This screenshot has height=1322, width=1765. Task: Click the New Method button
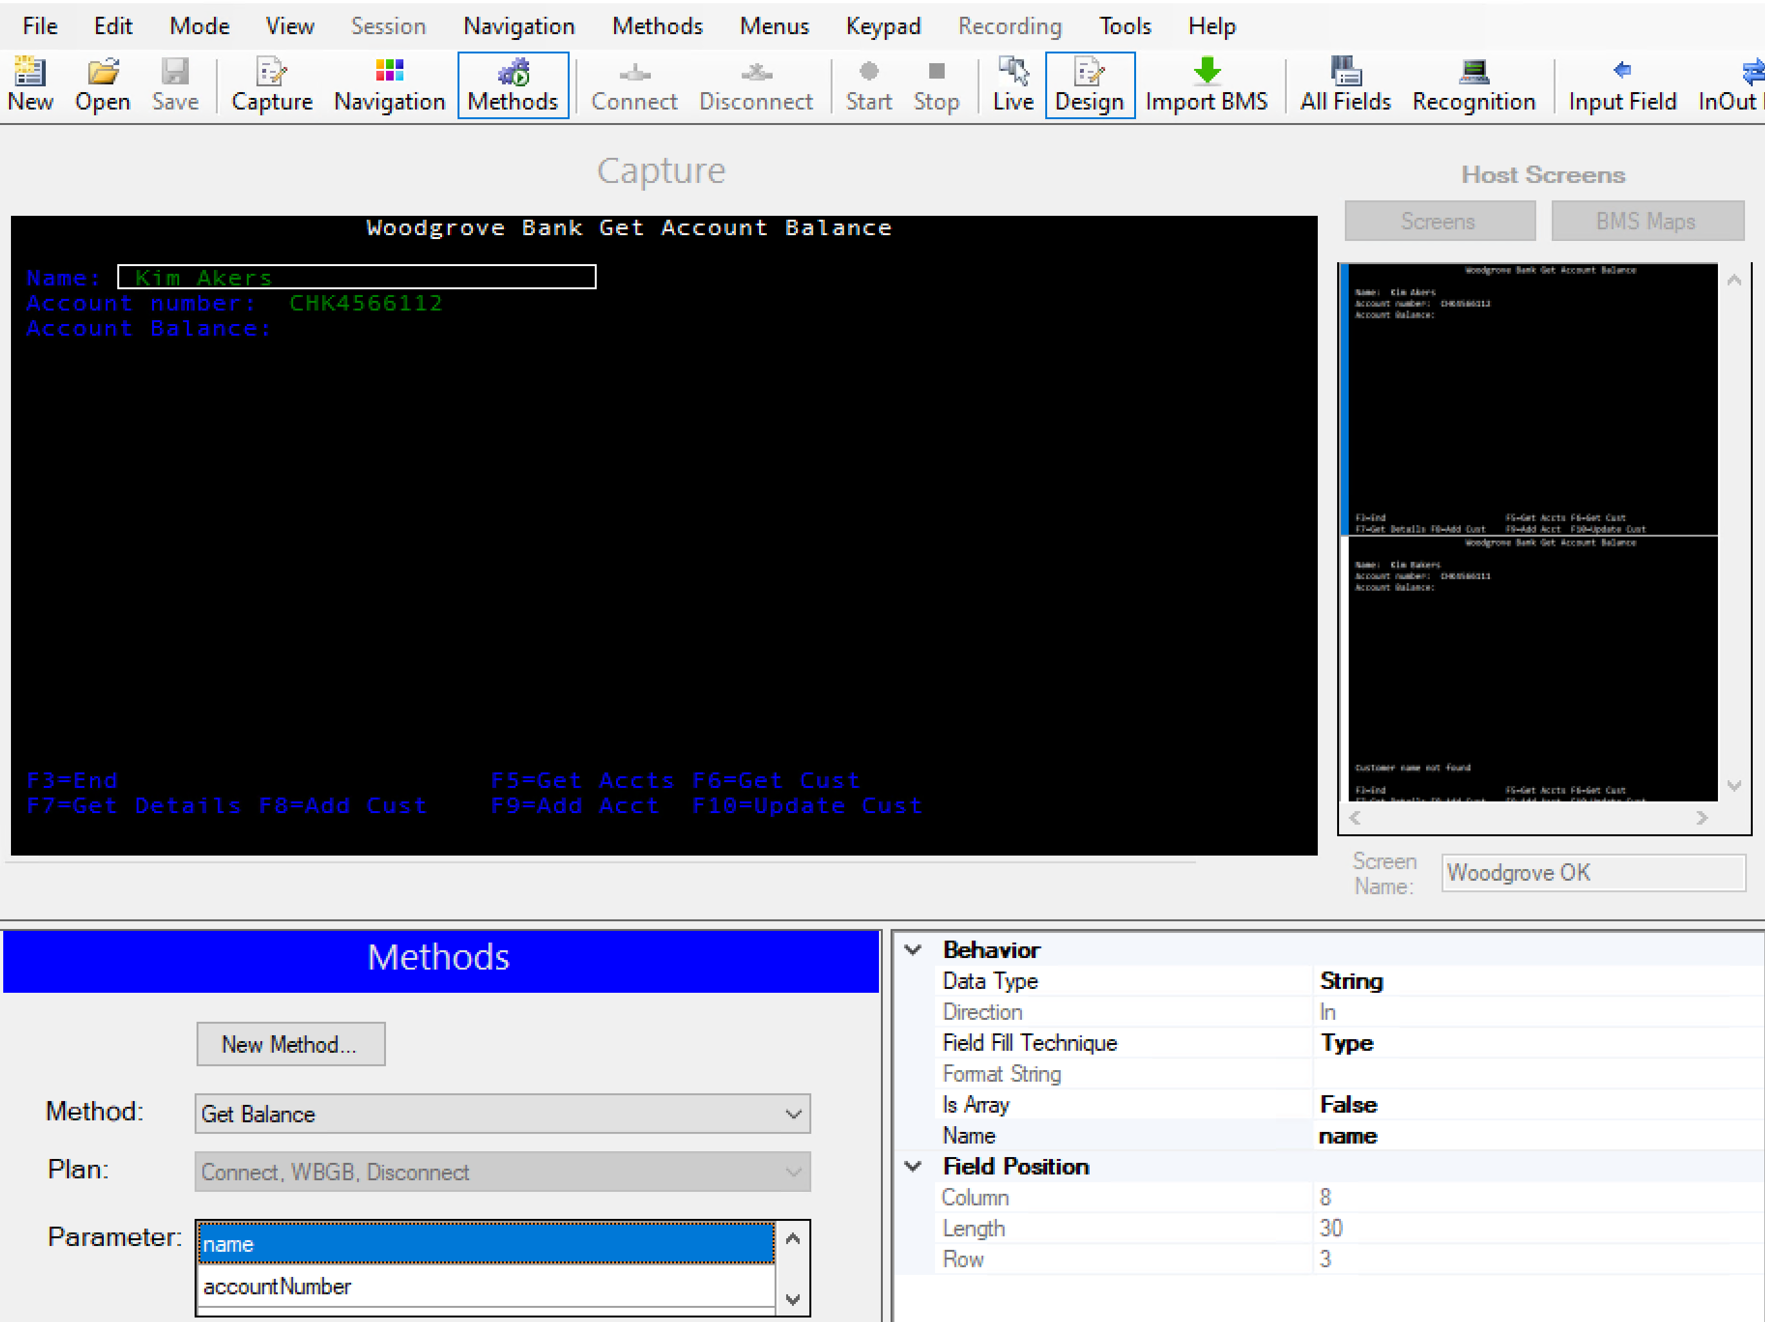(286, 1042)
